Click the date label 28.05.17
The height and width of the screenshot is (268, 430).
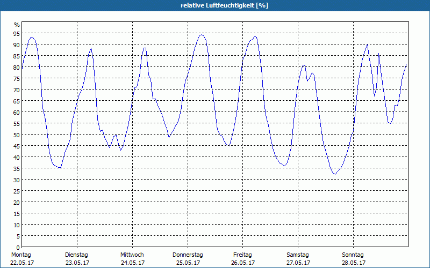353,263
